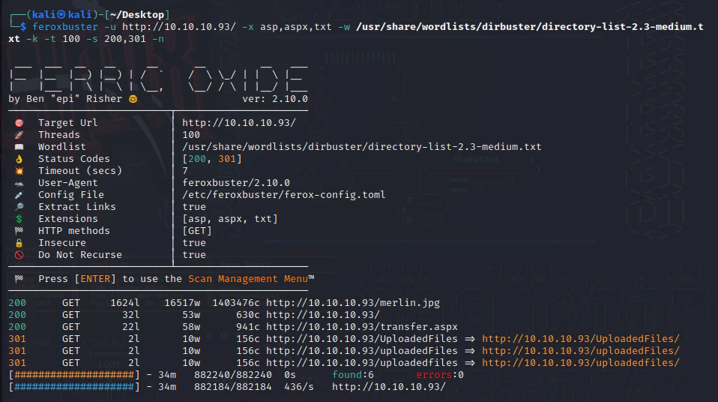
Task: Click the dollar icon beside Extensions
Action: pyautogui.click(x=19, y=219)
